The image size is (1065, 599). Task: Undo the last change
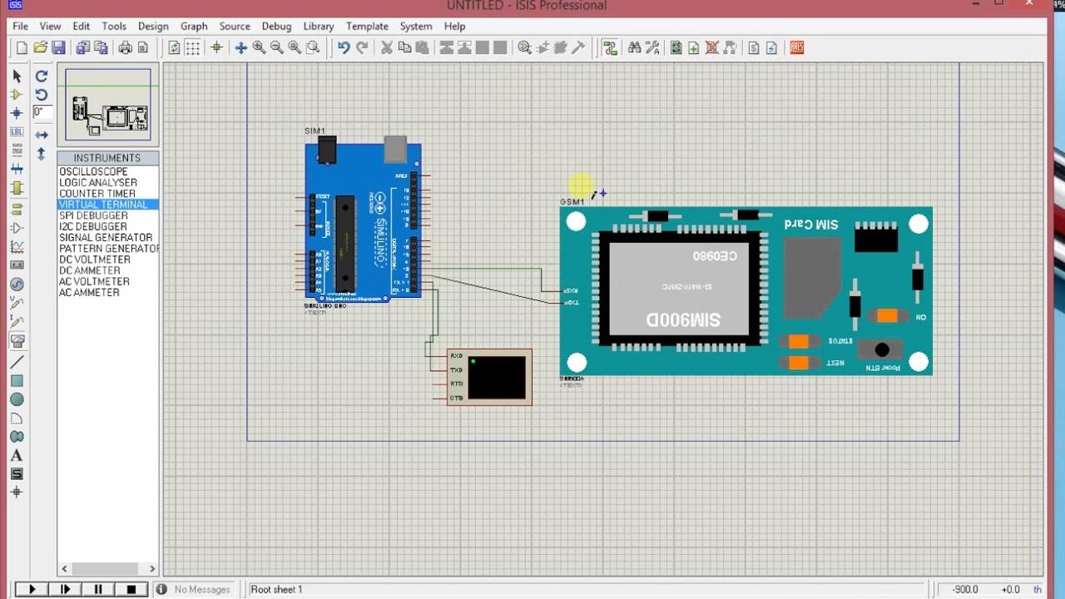point(344,47)
